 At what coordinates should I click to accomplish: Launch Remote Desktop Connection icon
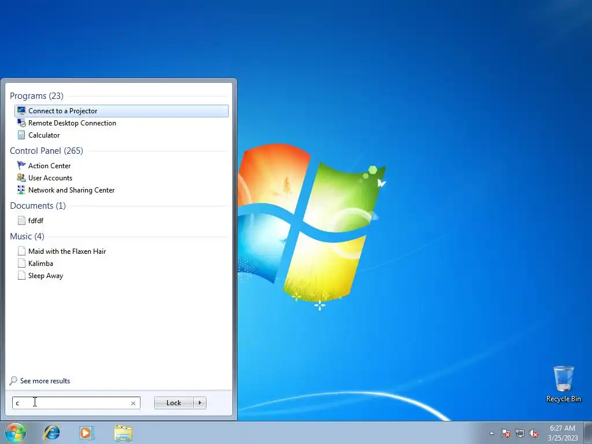21,123
